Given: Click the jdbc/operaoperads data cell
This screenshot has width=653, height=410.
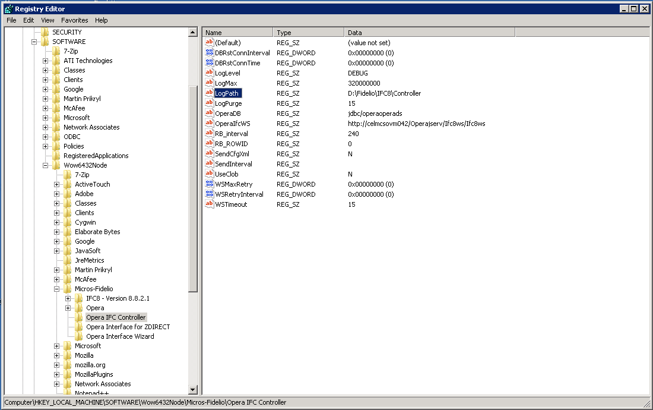Looking at the screenshot, I should click(x=375, y=113).
